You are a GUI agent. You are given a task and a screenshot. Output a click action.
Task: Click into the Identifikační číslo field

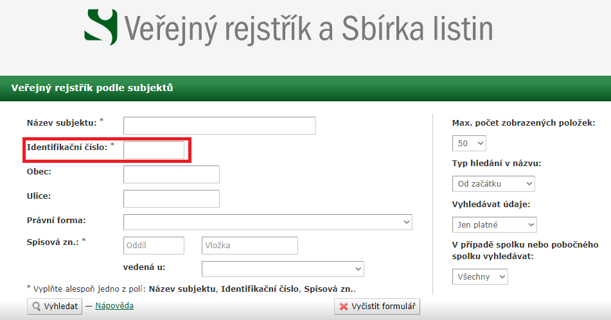(154, 150)
